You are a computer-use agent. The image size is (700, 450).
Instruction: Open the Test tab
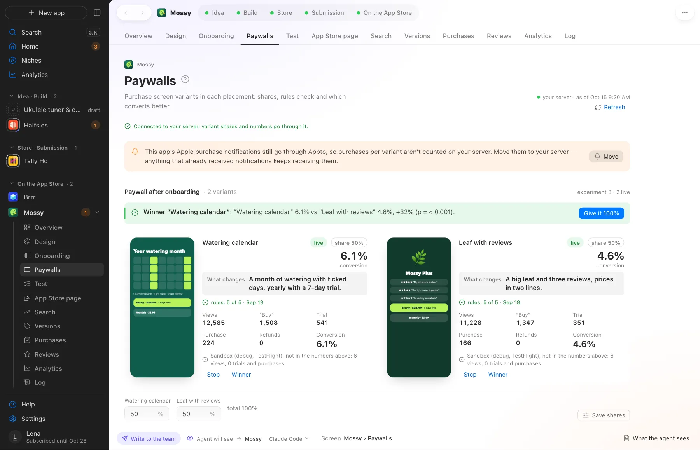[292, 36]
